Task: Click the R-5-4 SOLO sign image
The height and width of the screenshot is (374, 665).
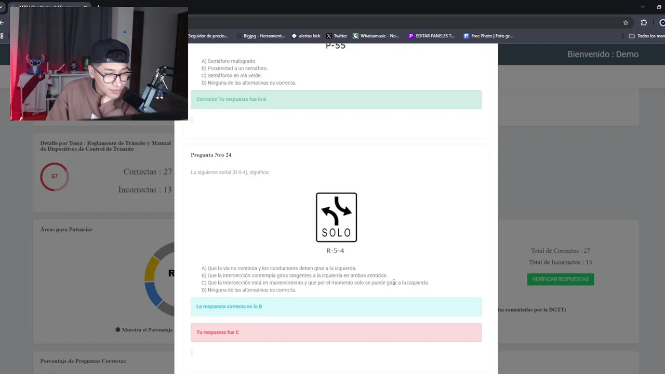Action: [x=336, y=217]
